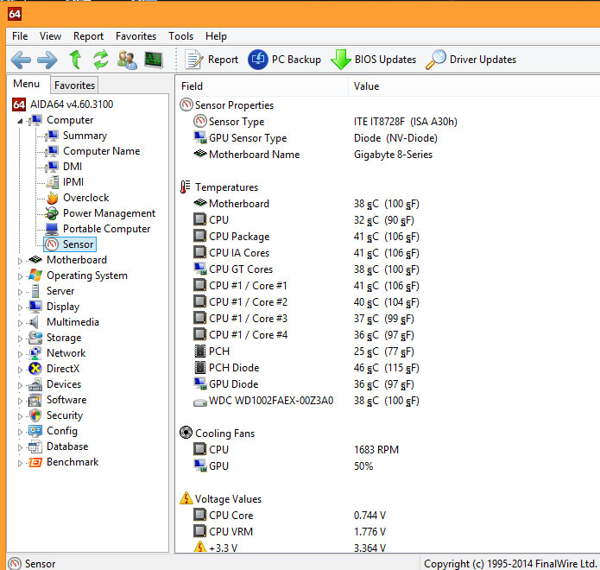Open the Tools menu
Image resolution: width=600 pixels, height=570 pixels.
pyautogui.click(x=180, y=36)
